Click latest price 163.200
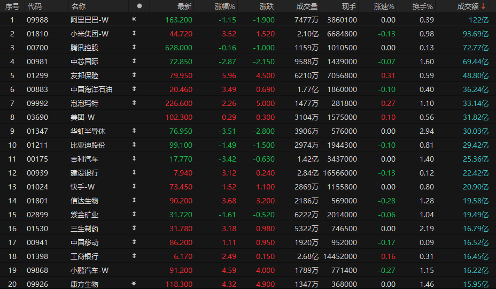The width and height of the screenshot is (496, 289). (179, 20)
